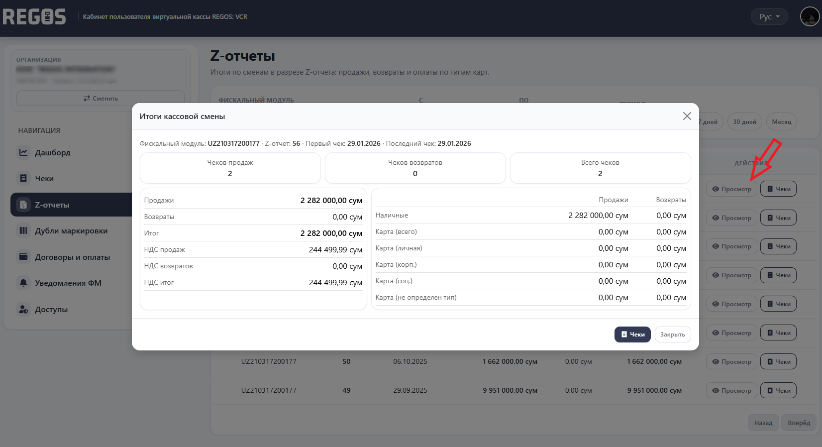Click the Доступы users icon
The image size is (822, 447).
pos(23,309)
